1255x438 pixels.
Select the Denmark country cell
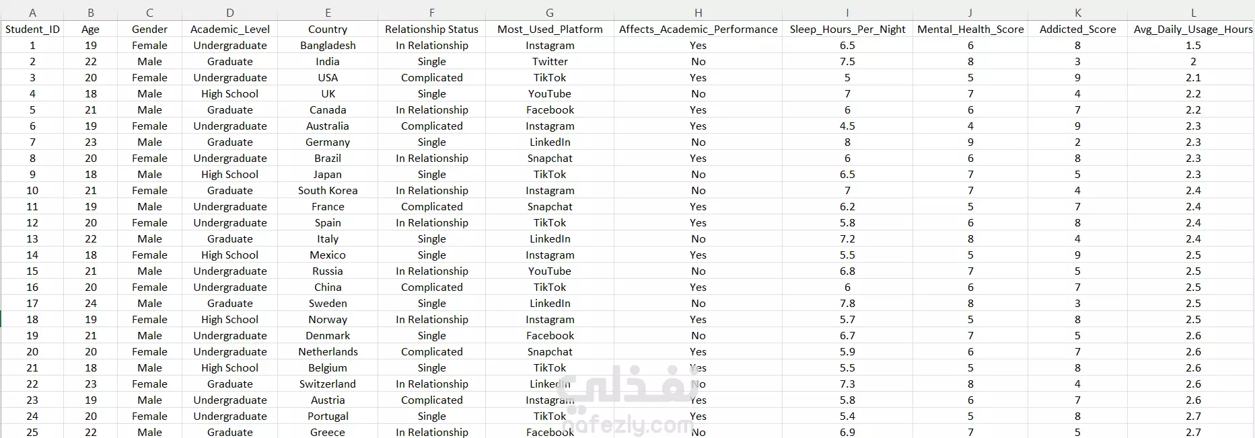328,335
